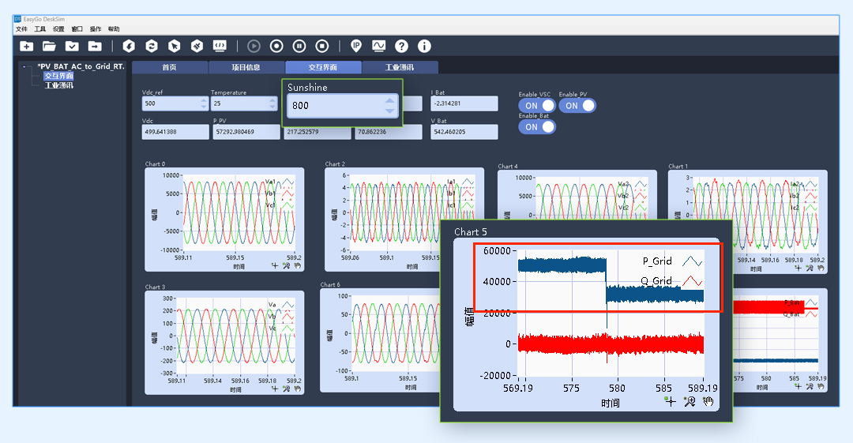Decrease Vdc_ref with the down arrow
Screen dimensions: 853x443
click(204, 107)
